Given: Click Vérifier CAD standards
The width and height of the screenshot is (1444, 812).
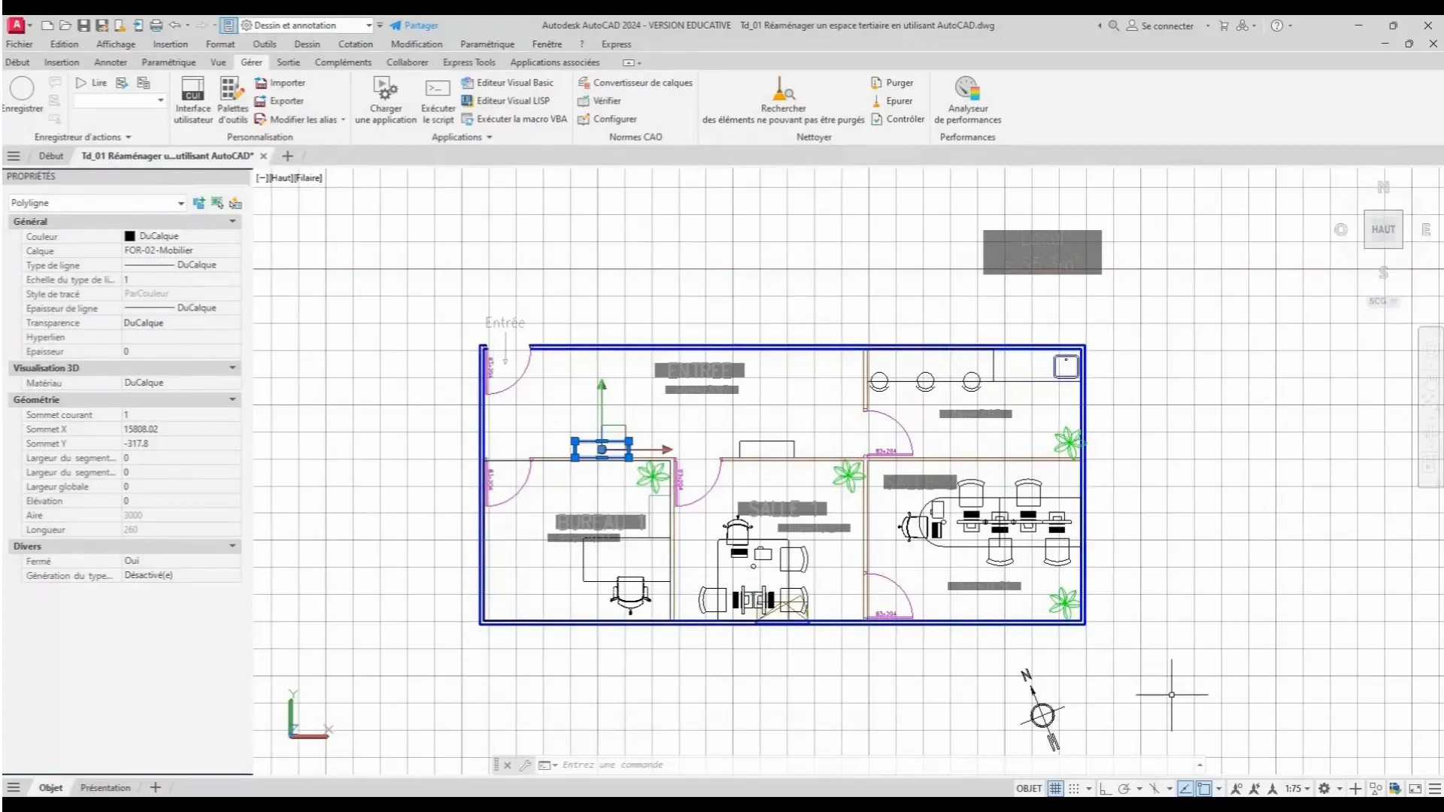Looking at the screenshot, I should (x=599, y=101).
